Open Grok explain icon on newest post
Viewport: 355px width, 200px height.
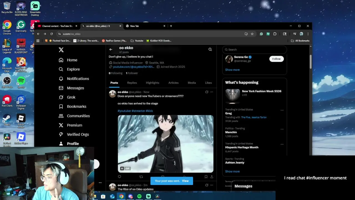207,92
